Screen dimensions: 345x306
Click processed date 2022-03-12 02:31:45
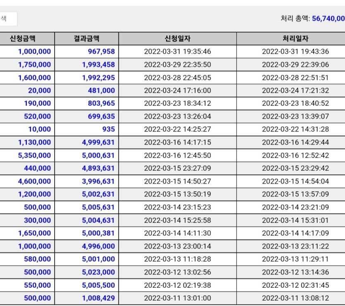[295, 285]
